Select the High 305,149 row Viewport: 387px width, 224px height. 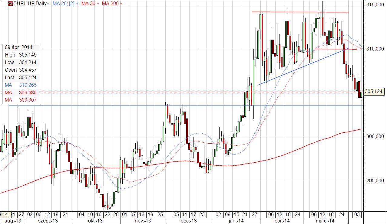(x=21, y=55)
